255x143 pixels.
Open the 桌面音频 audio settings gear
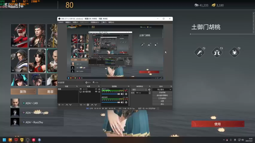click(x=126, y=102)
